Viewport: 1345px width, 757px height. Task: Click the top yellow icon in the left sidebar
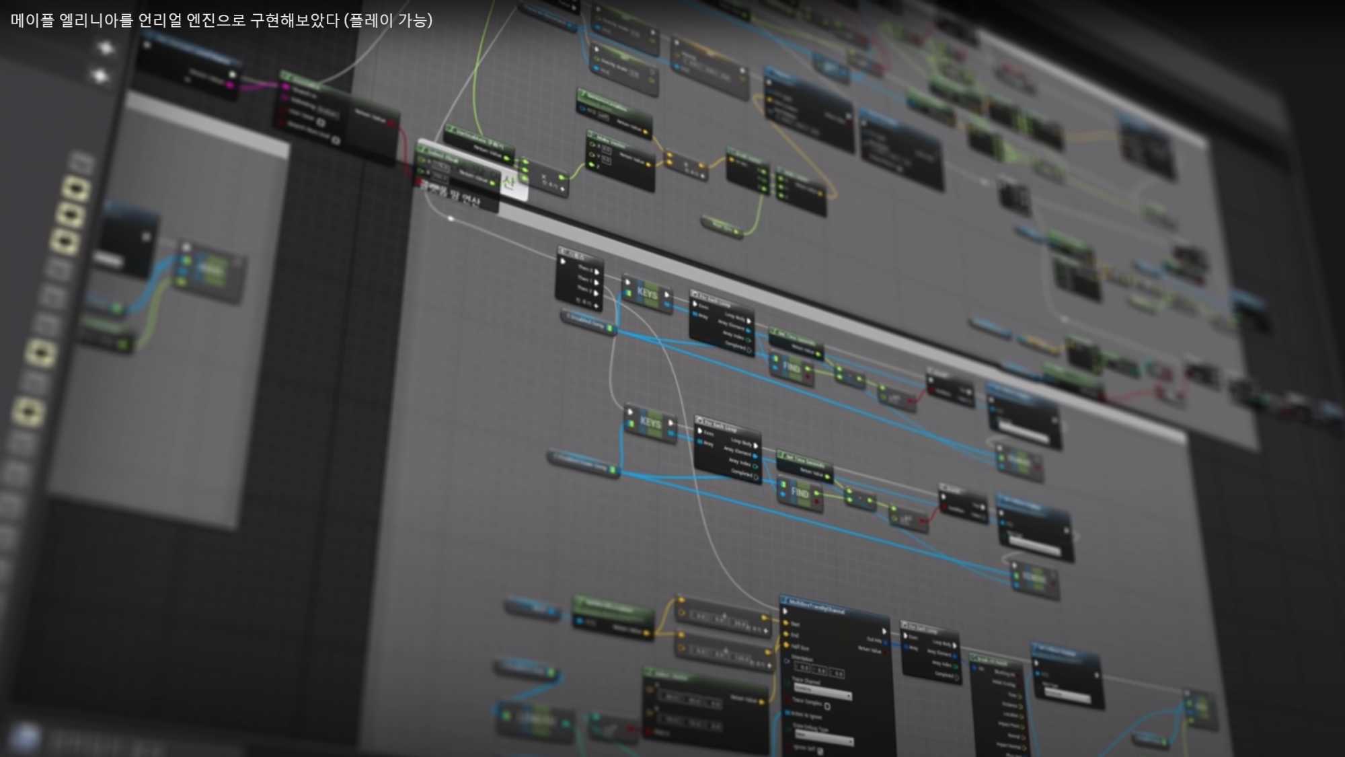77,189
